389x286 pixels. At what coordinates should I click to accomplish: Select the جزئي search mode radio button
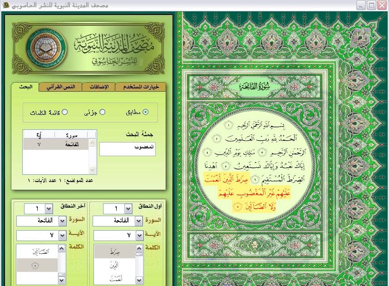(102, 112)
